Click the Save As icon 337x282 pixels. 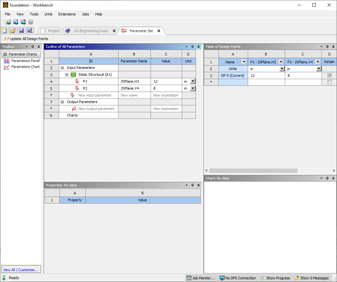(30, 31)
